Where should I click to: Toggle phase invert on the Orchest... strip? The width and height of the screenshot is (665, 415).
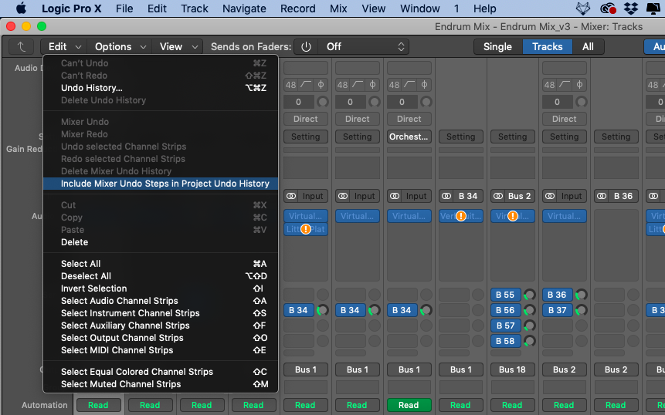click(x=424, y=85)
